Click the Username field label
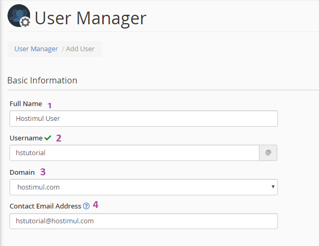Image resolution: width=319 pixels, height=246 pixels. coord(26,138)
